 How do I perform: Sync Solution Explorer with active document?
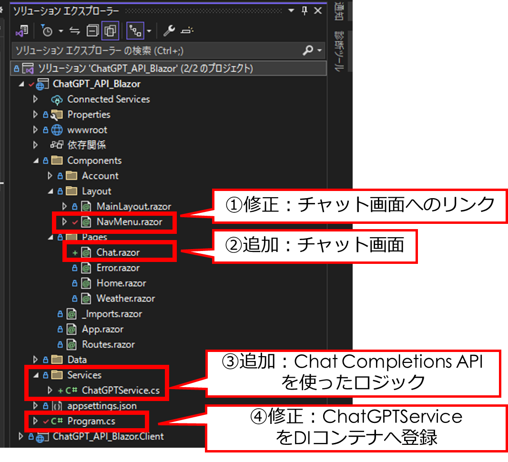pyautogui.click(x=74, y=30)
